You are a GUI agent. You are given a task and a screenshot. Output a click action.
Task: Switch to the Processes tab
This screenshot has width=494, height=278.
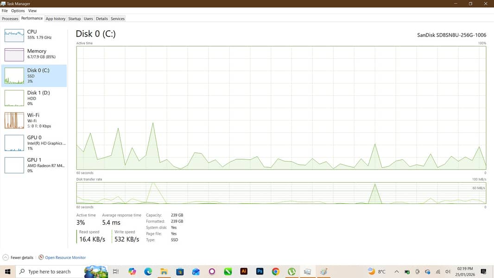10,19
